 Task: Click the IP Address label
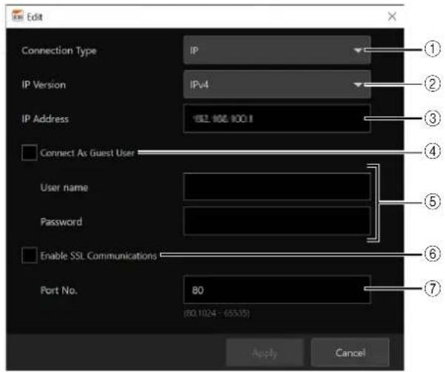pyautogui.click(x=45, y=119)
